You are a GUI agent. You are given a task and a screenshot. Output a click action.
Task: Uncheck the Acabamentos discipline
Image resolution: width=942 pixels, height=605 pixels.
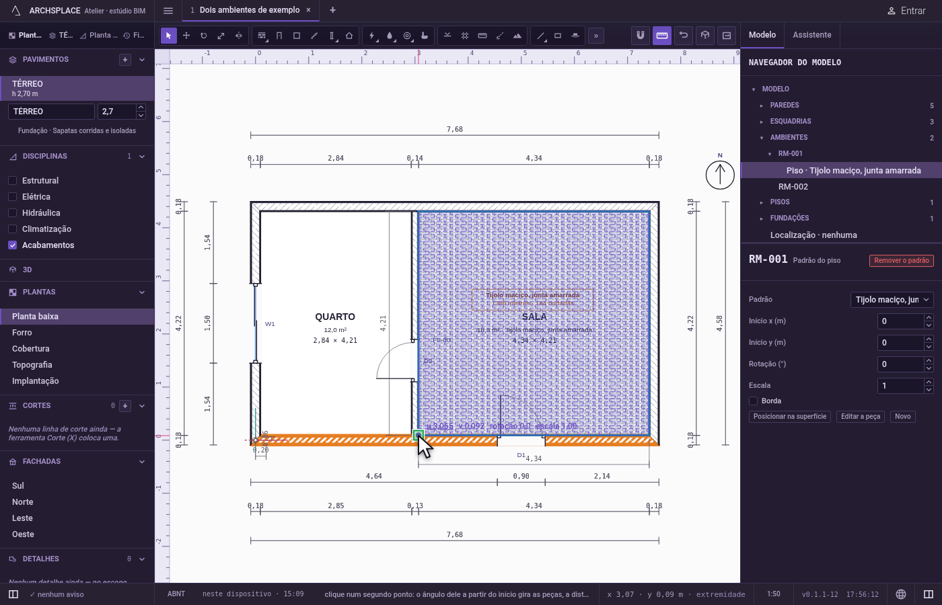[12, 245]
